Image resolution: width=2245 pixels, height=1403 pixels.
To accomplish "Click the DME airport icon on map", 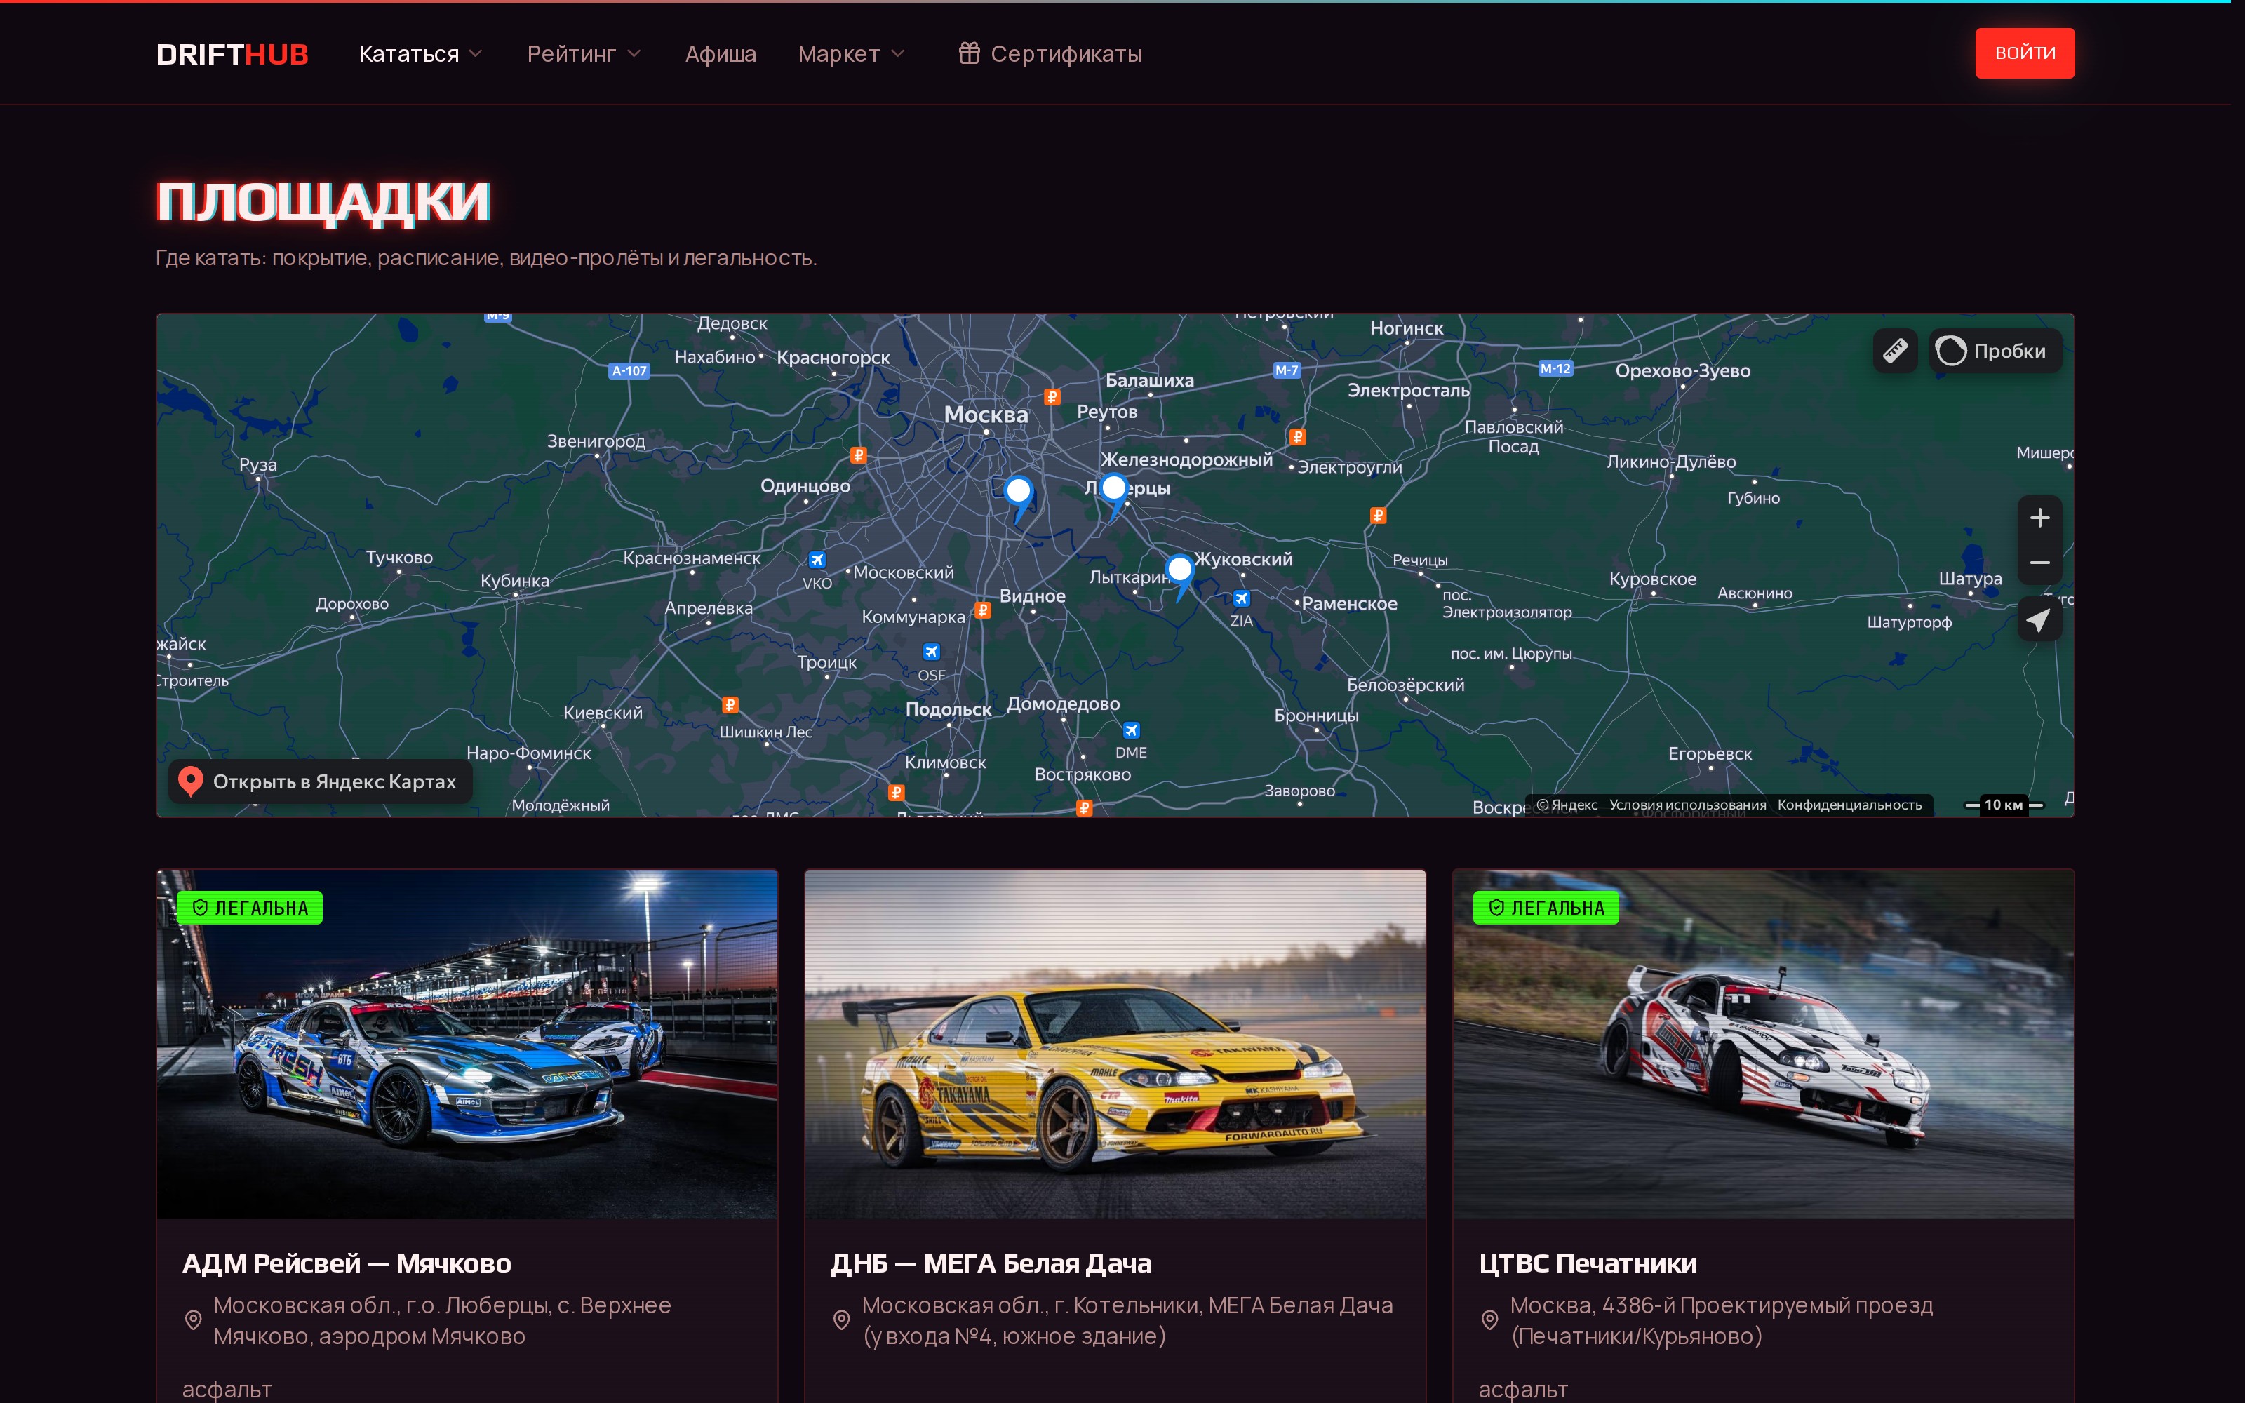I will [1131, 730].
